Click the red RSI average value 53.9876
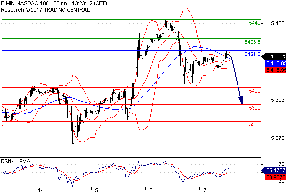286x193 pixels. [276, 177]
